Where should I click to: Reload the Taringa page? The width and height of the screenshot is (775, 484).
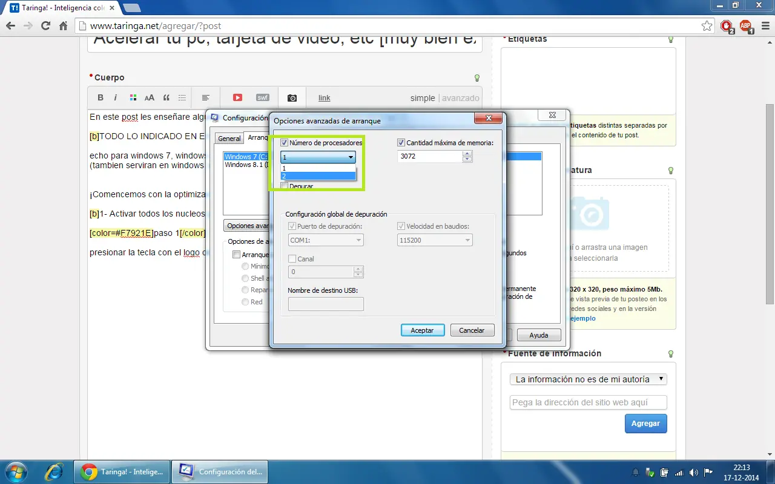coord(45,26)
